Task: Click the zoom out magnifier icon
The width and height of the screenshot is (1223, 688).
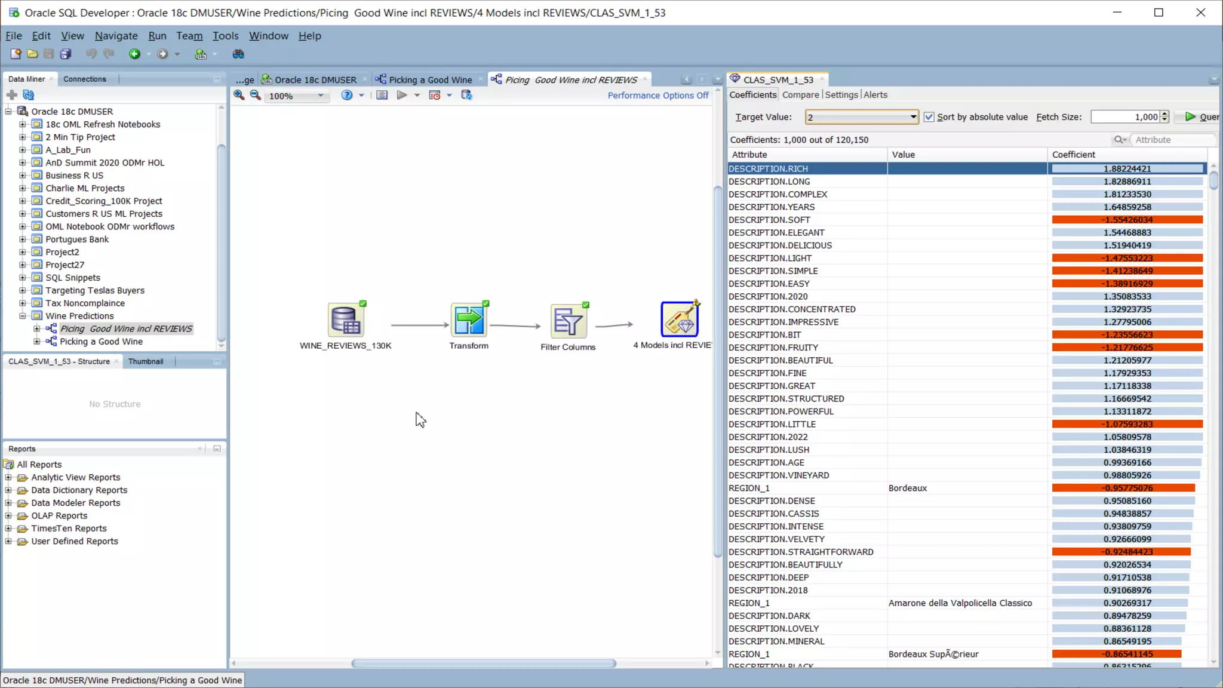Action: [x=255, y=95]
